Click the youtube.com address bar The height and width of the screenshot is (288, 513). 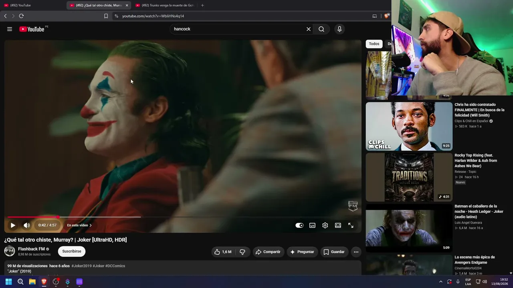[240, 16]
